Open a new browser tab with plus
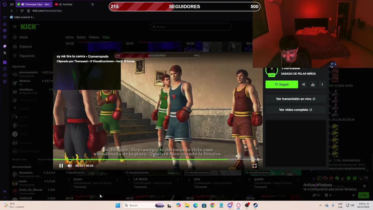The height and width of the screenshot is (210, 373). coord(92,4)
